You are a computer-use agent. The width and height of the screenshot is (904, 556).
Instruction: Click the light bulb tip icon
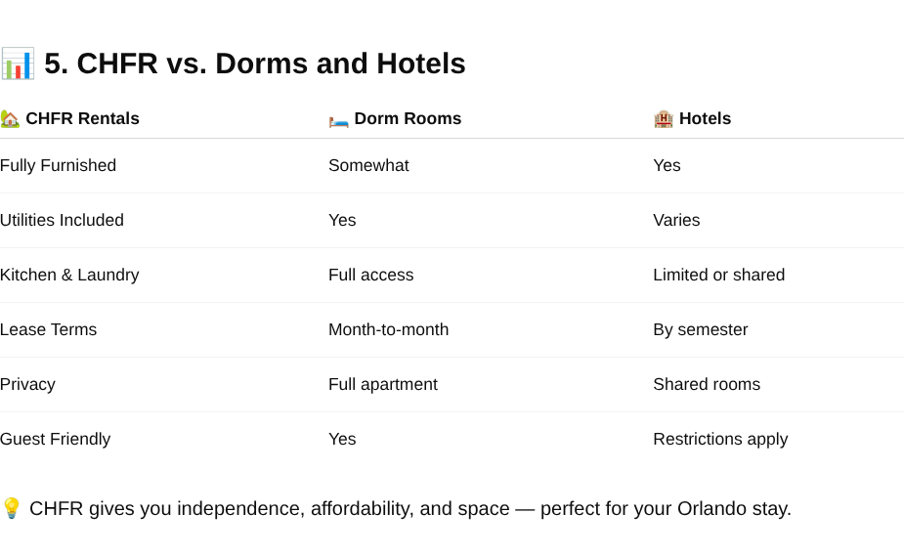pyautogui.click(x=12, y=508)
